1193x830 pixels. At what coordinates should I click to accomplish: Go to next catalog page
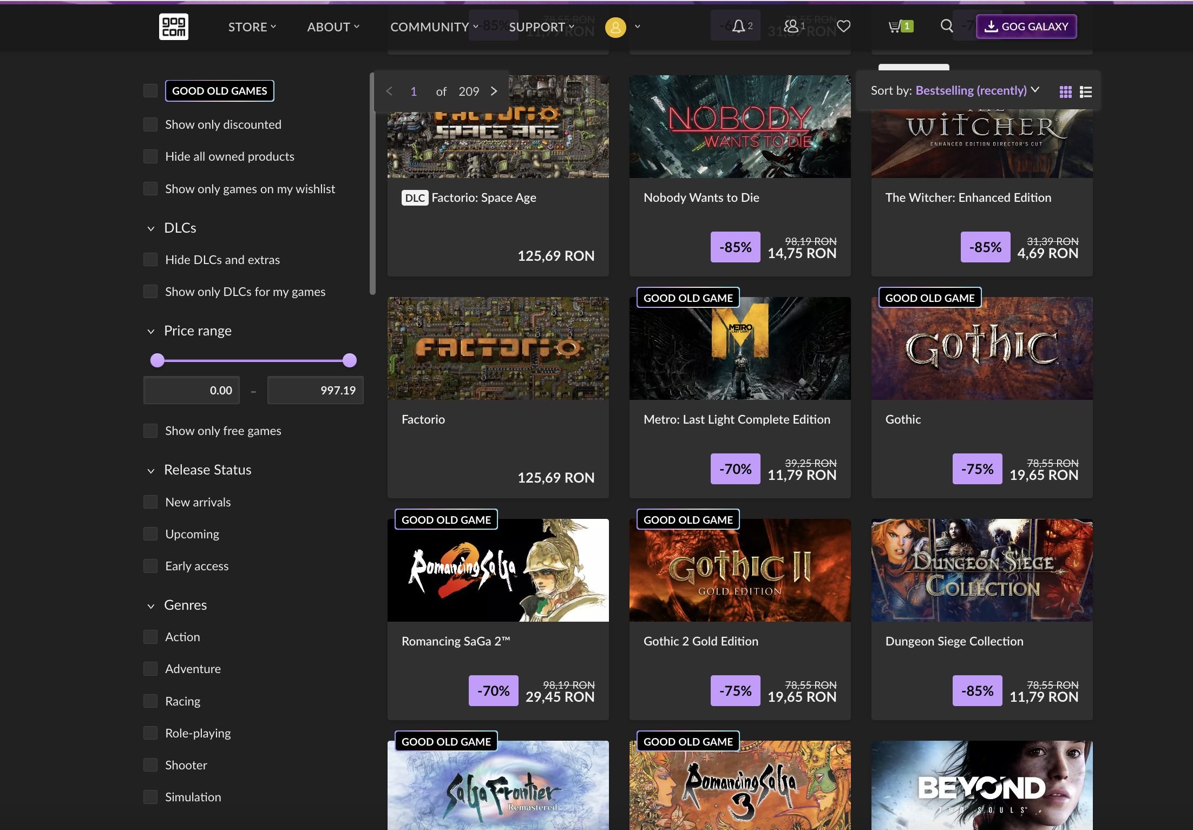point(494,91)
